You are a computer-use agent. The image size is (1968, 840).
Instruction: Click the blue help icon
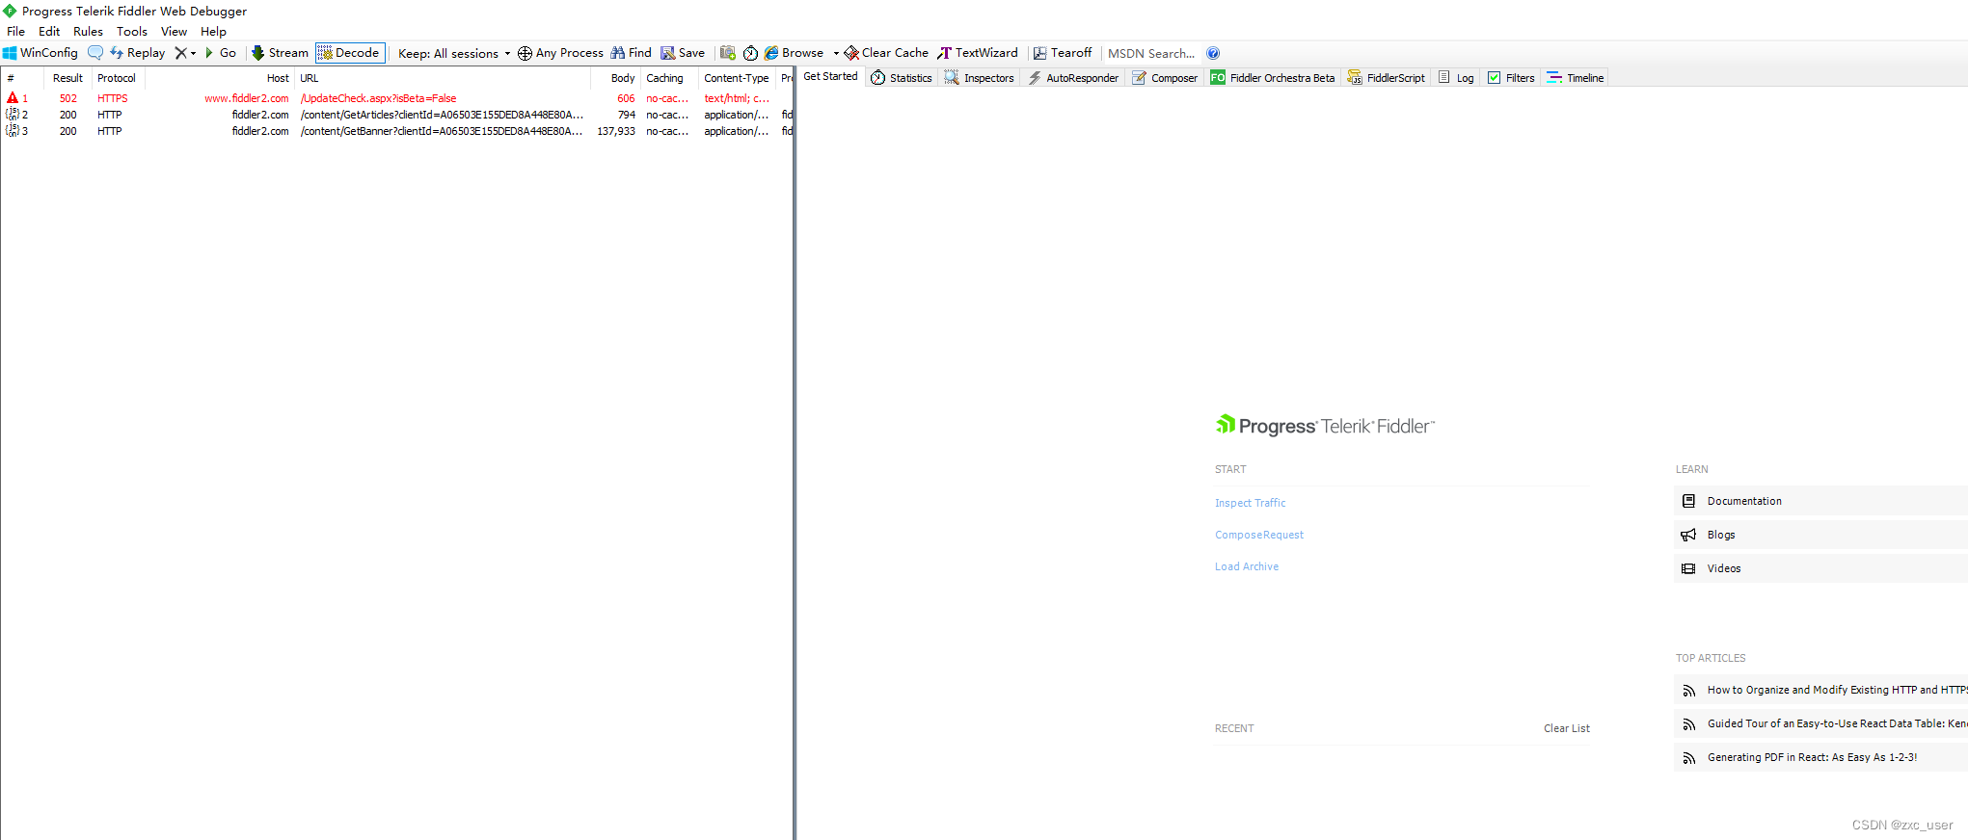click(1213, 53)
